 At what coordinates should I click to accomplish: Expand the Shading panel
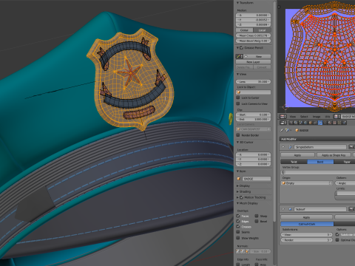[x=237, y=191]
